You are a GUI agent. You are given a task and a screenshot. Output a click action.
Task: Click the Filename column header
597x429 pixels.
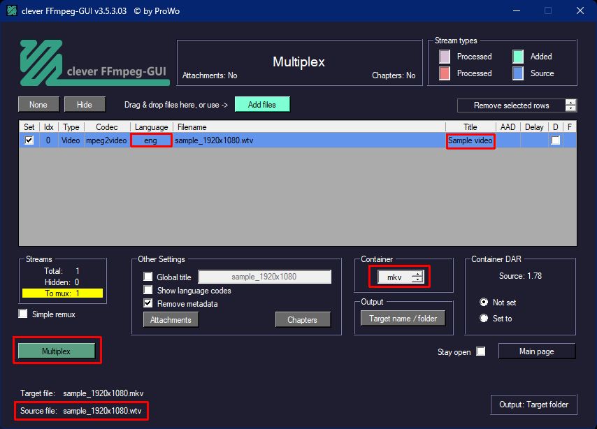[309, 127]
